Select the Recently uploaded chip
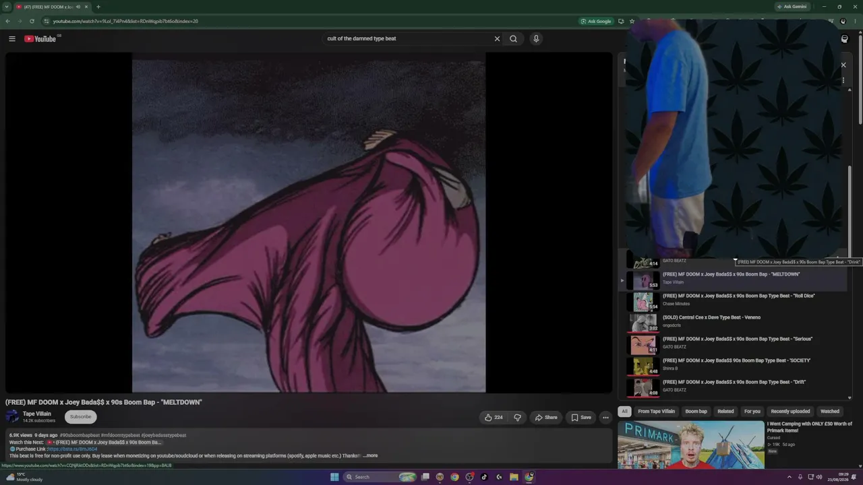Screen dimensions: 863x485 (x=790, y=412)
